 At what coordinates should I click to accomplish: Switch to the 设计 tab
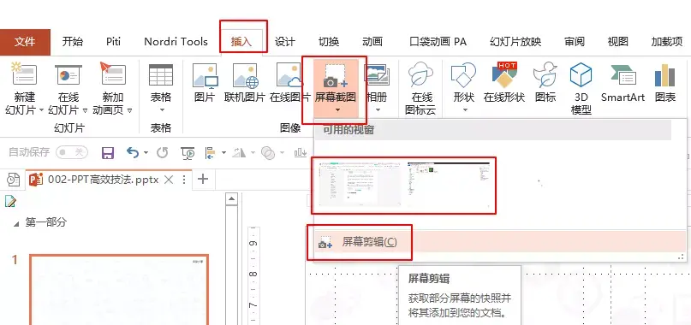284,42
